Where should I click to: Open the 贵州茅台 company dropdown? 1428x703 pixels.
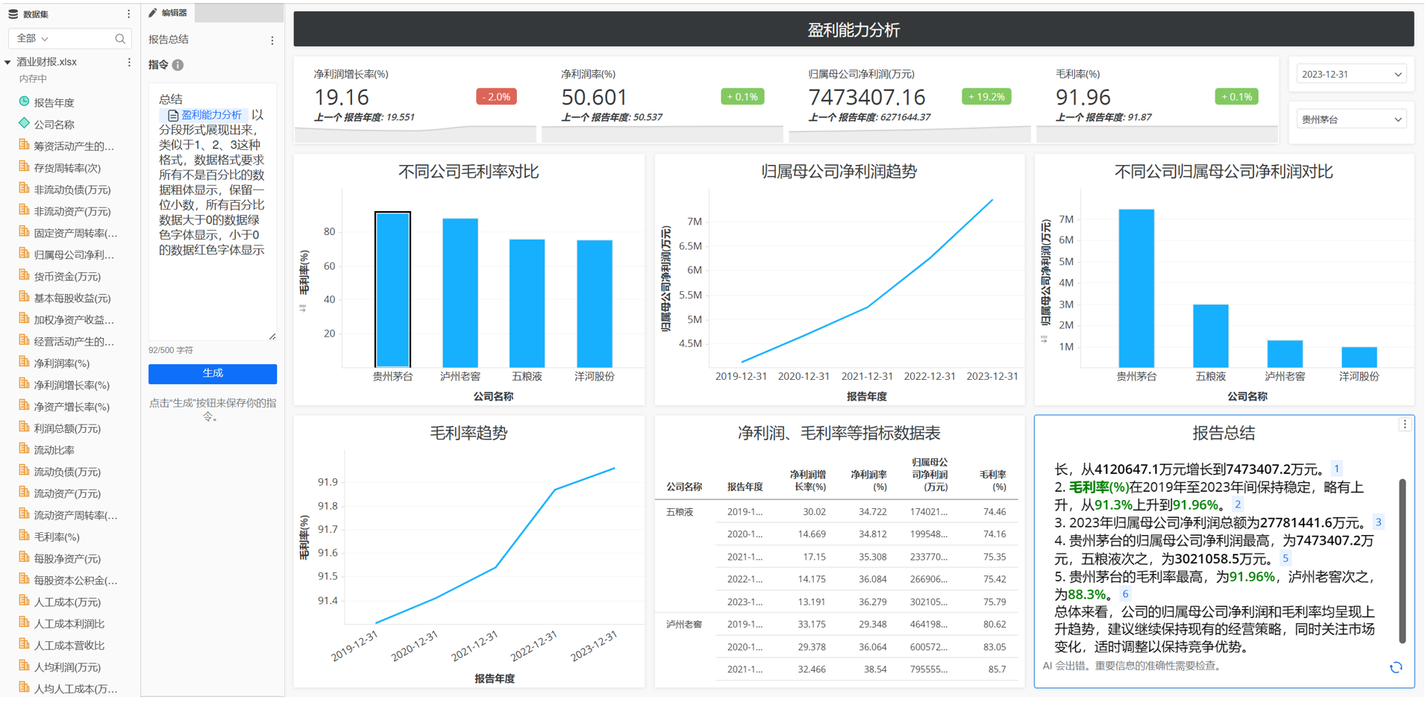click(x=1351, y=119)
